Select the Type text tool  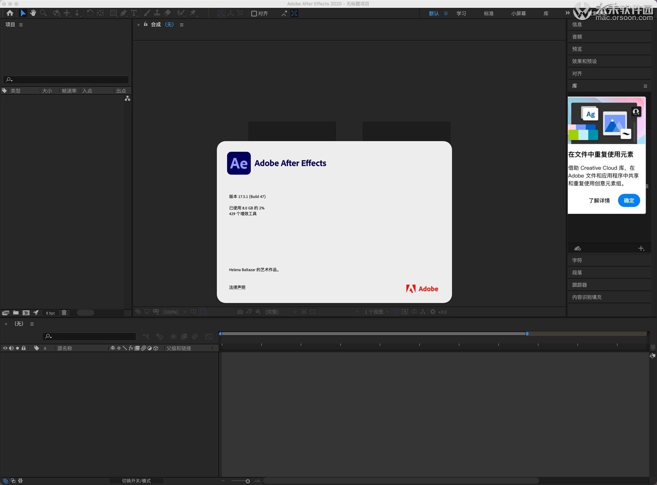coord(134,13)
